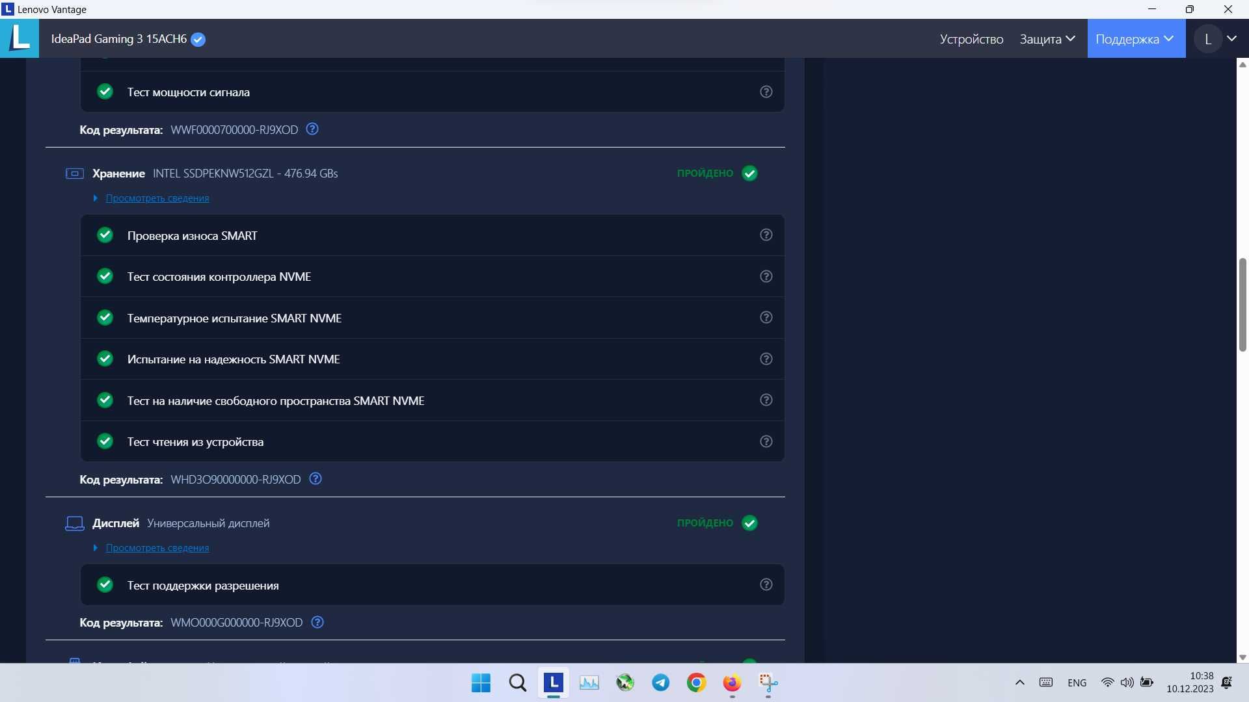
Task: Open Telegram from the taskbar
Action: click(x=661, y=682)
